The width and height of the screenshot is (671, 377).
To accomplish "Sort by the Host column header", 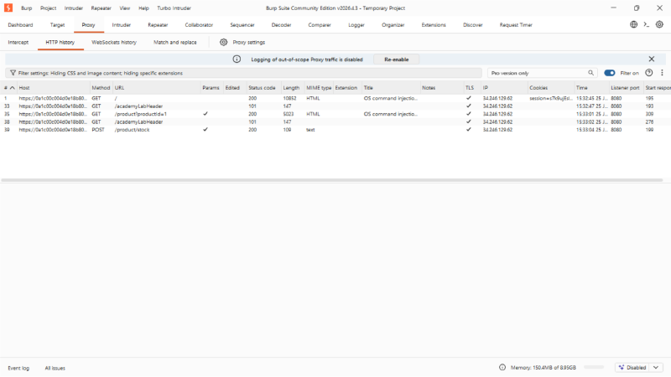I will 53,88.
